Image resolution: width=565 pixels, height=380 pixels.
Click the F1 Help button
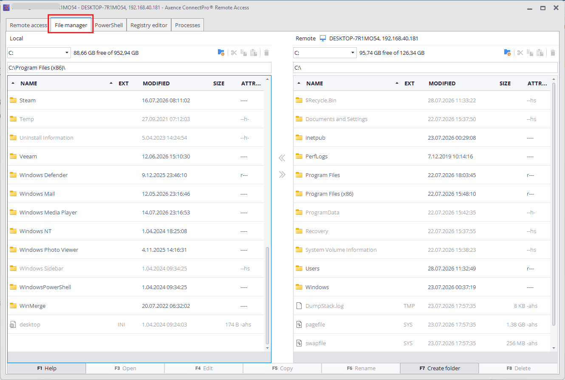[x=47, y=368]
